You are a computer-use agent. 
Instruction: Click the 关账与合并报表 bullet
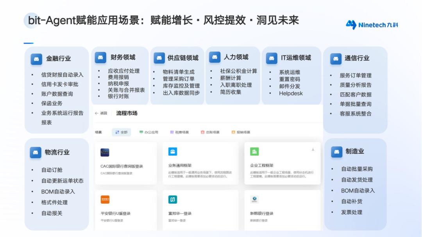pyautogui.click(x=126, y=90)
